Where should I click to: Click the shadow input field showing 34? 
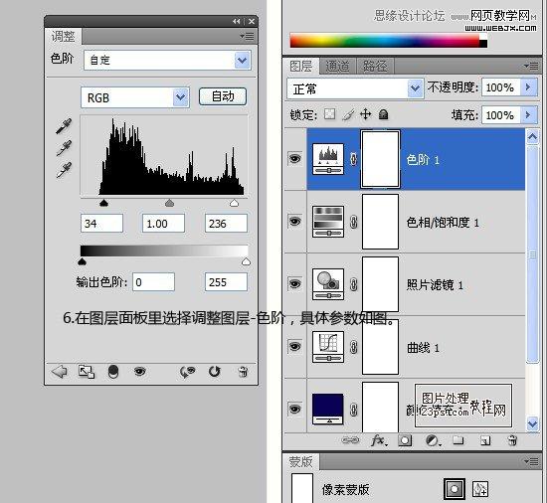point(101,223)
